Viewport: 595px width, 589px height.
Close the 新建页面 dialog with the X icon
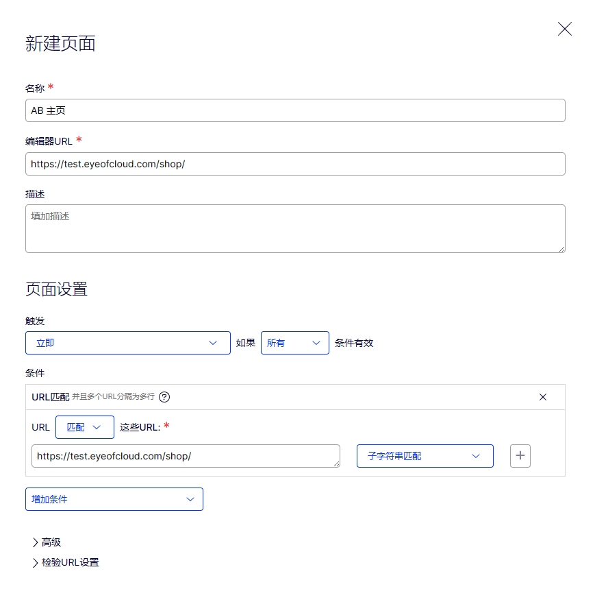tap(565, 29)
